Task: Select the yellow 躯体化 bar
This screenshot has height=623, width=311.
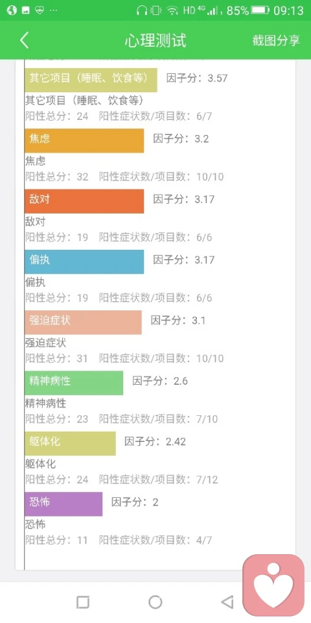Action: [x=70, y=443]
